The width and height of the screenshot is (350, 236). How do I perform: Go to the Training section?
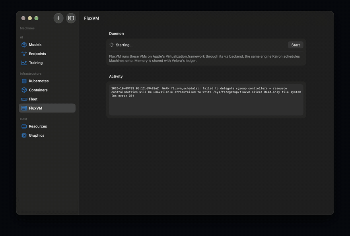click(x=47, y=63)
